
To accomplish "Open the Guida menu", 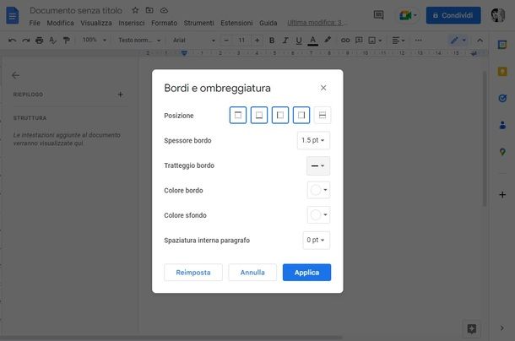I will tap(268, 23).
